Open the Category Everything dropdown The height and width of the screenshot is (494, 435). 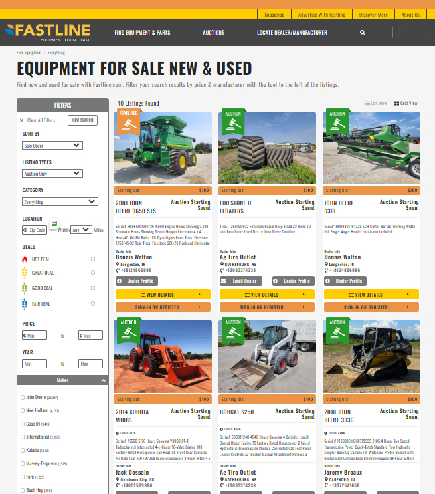[x=60, y=201]
